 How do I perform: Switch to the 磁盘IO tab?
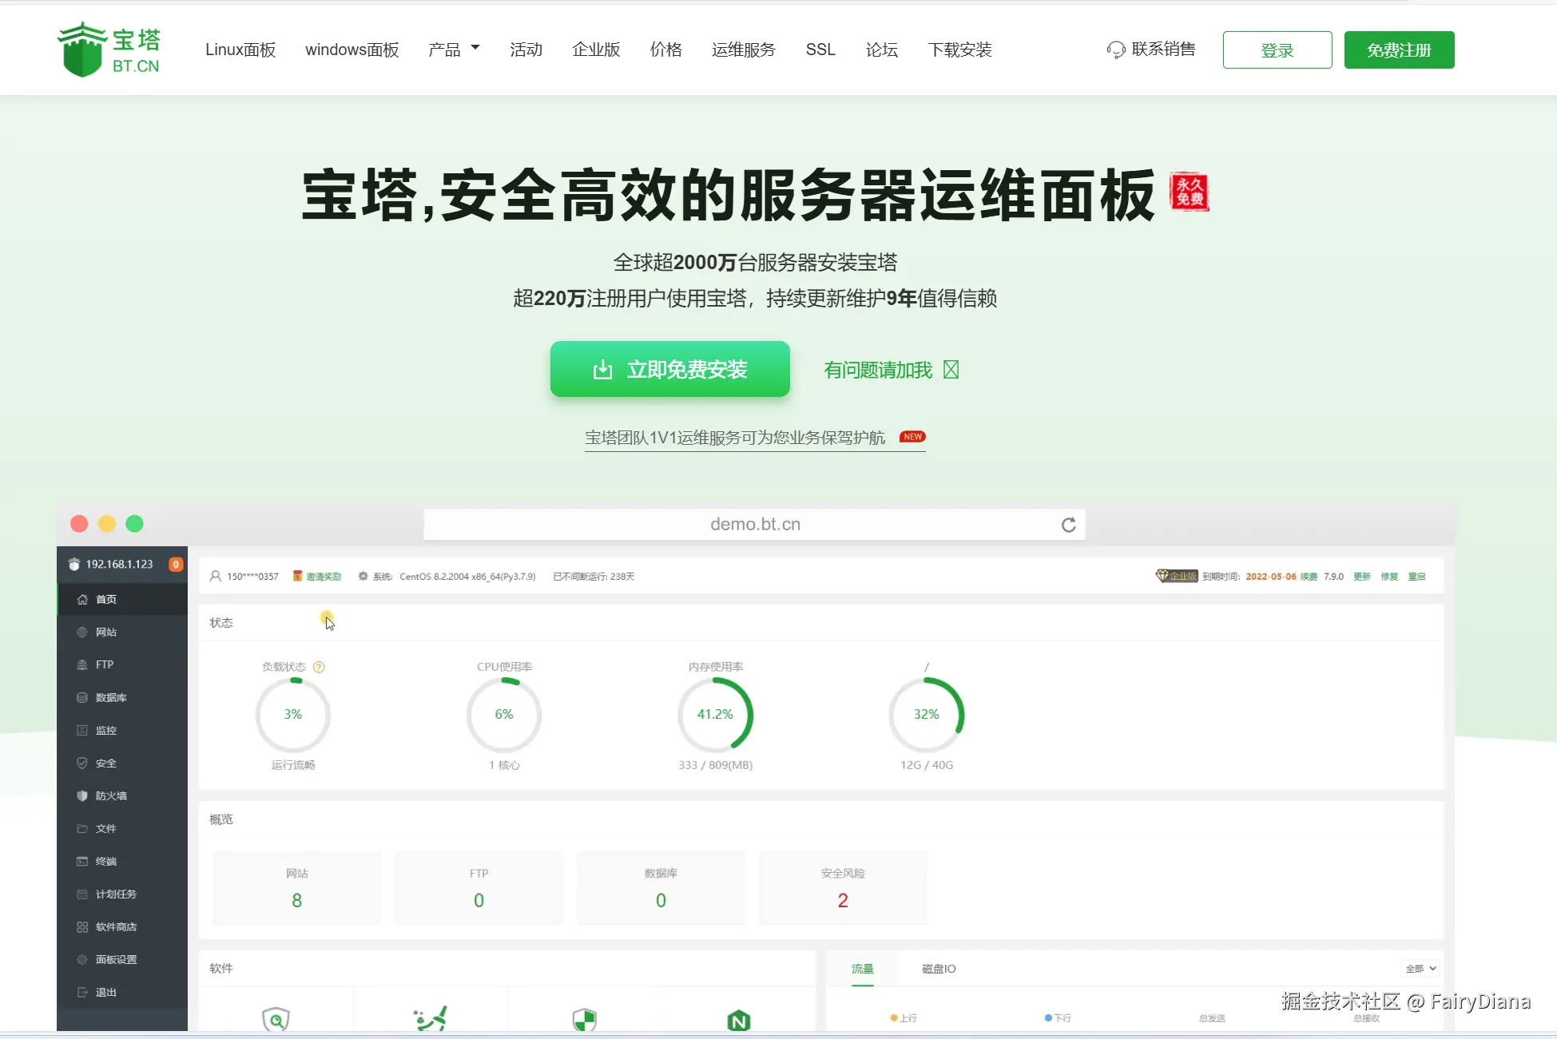[x=939, y=969]
